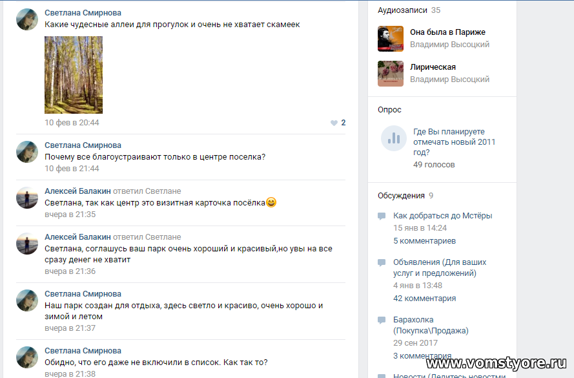
Task: Open Алексей Балакин's avatar on центр comment
Action: (27, 198)
